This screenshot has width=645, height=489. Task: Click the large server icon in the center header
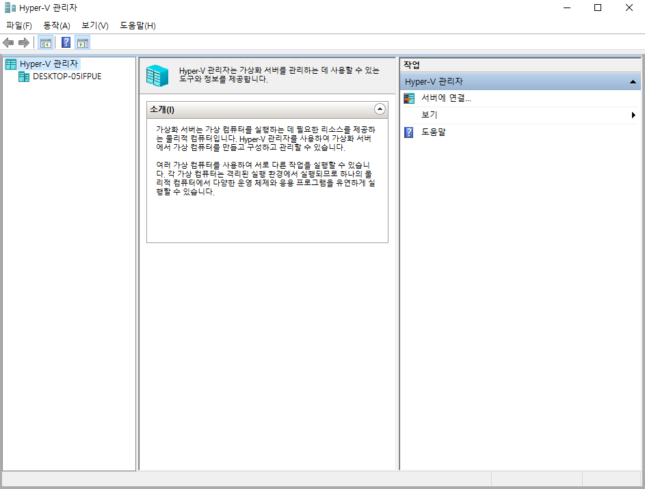tap(157, 76)
